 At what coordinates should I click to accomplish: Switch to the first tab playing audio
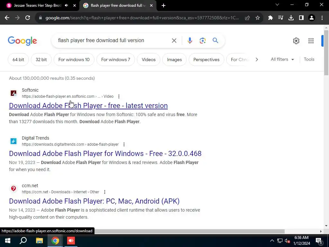(x=38, y=5)
